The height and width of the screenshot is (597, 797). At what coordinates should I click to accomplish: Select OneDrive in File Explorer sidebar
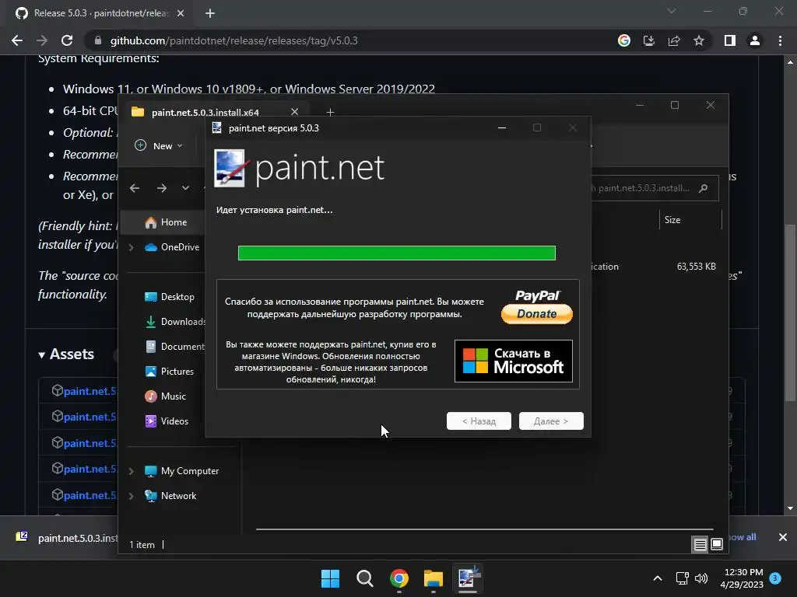coord(172,247)
